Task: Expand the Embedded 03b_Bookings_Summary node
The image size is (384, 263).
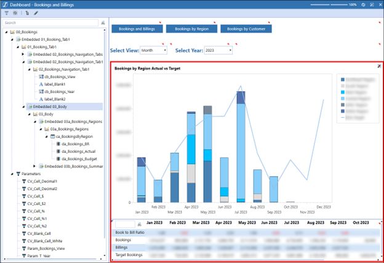Action: click(34, 166)
